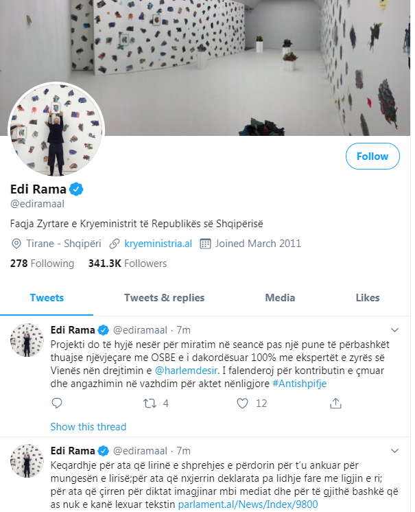Open the large profile picture

56,132
